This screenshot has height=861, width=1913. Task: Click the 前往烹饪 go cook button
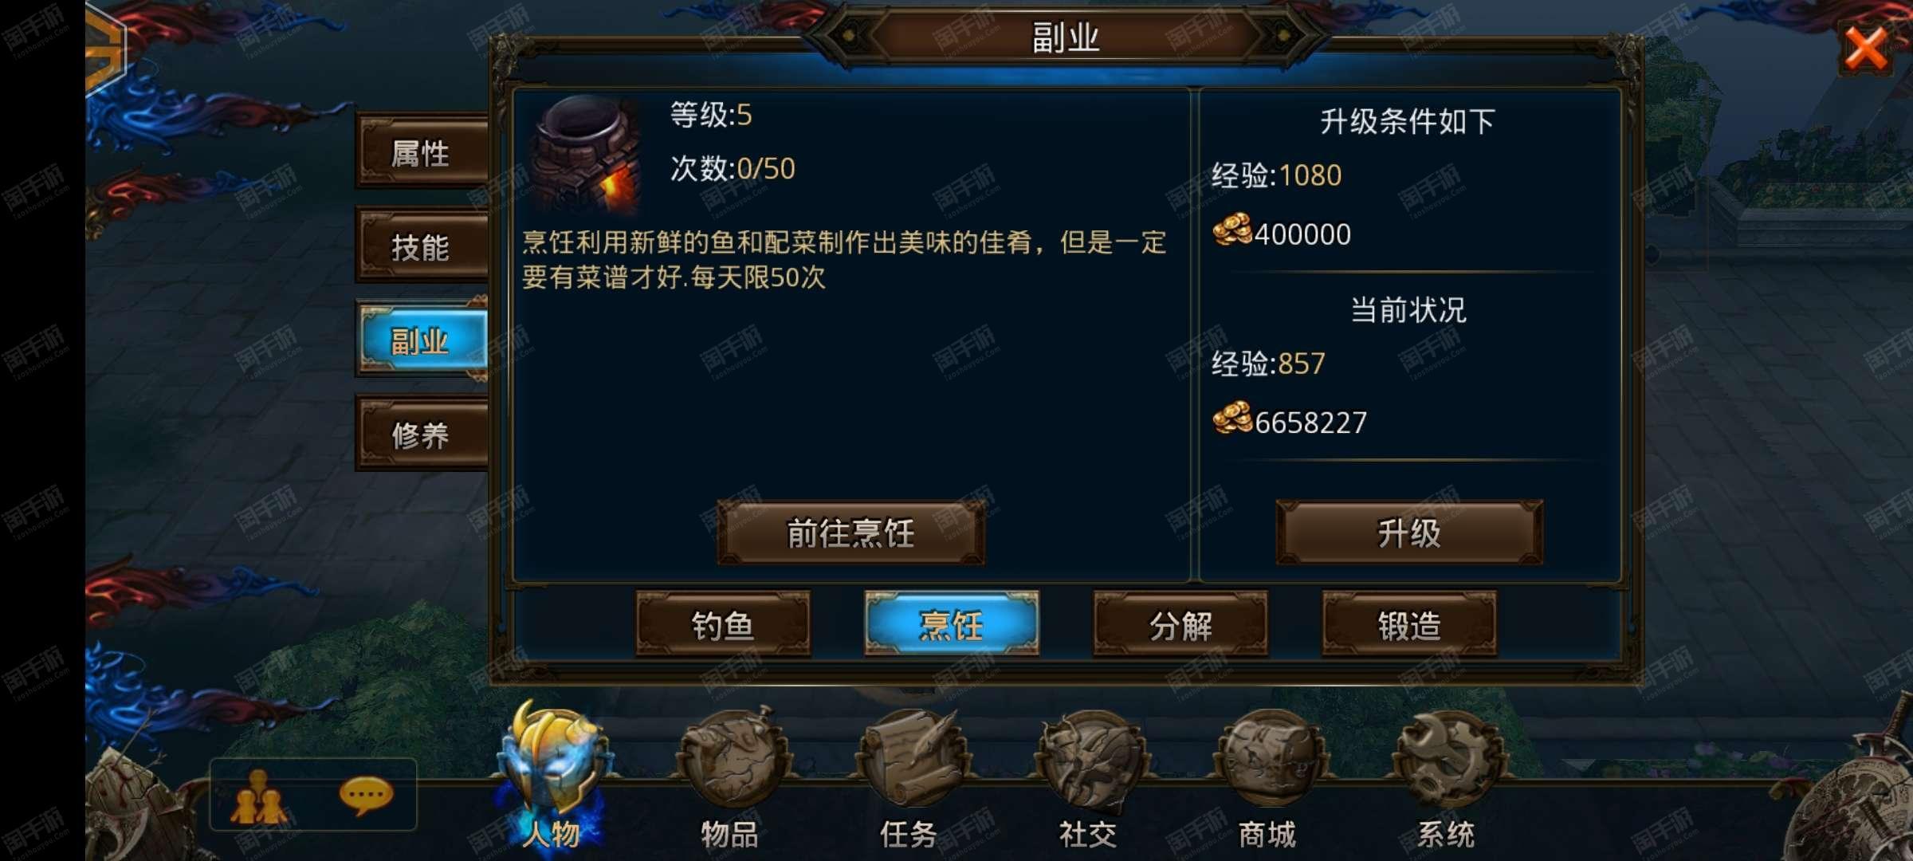(x=850, y=533)
